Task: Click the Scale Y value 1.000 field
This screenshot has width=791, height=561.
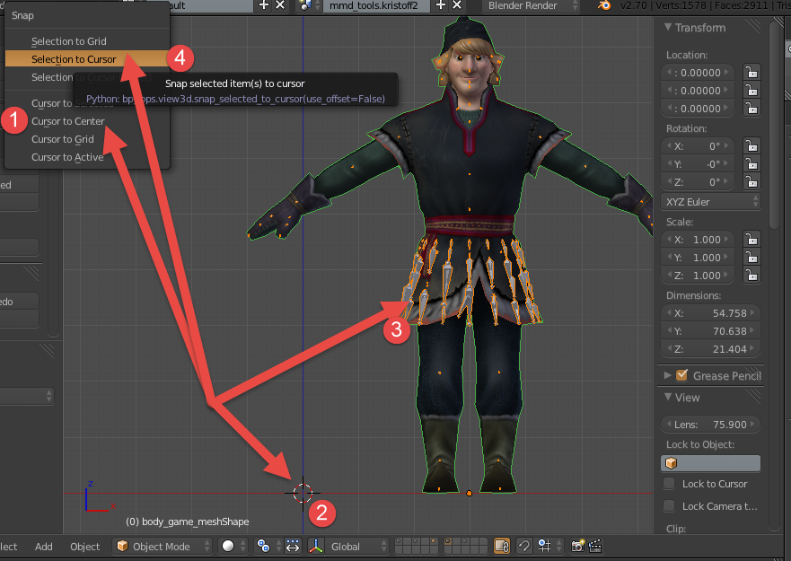Action: (699, 258)
